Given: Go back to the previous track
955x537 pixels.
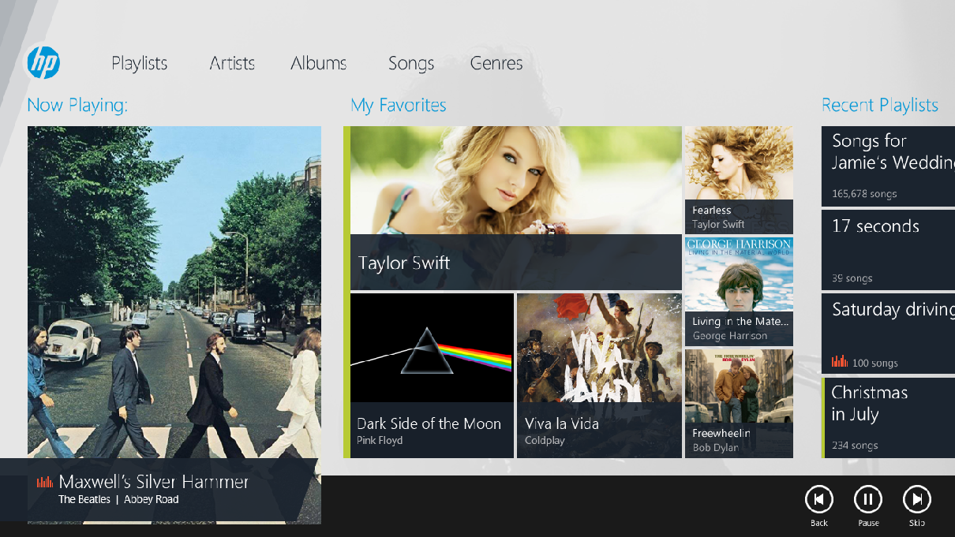Looking at the screenshot, I should [819, 499].
